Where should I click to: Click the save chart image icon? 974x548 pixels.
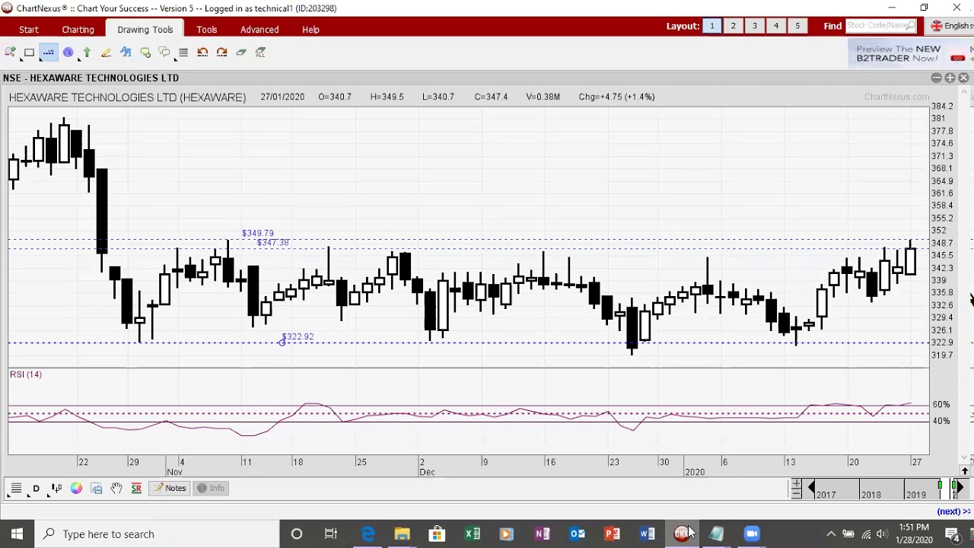point(97,489)
